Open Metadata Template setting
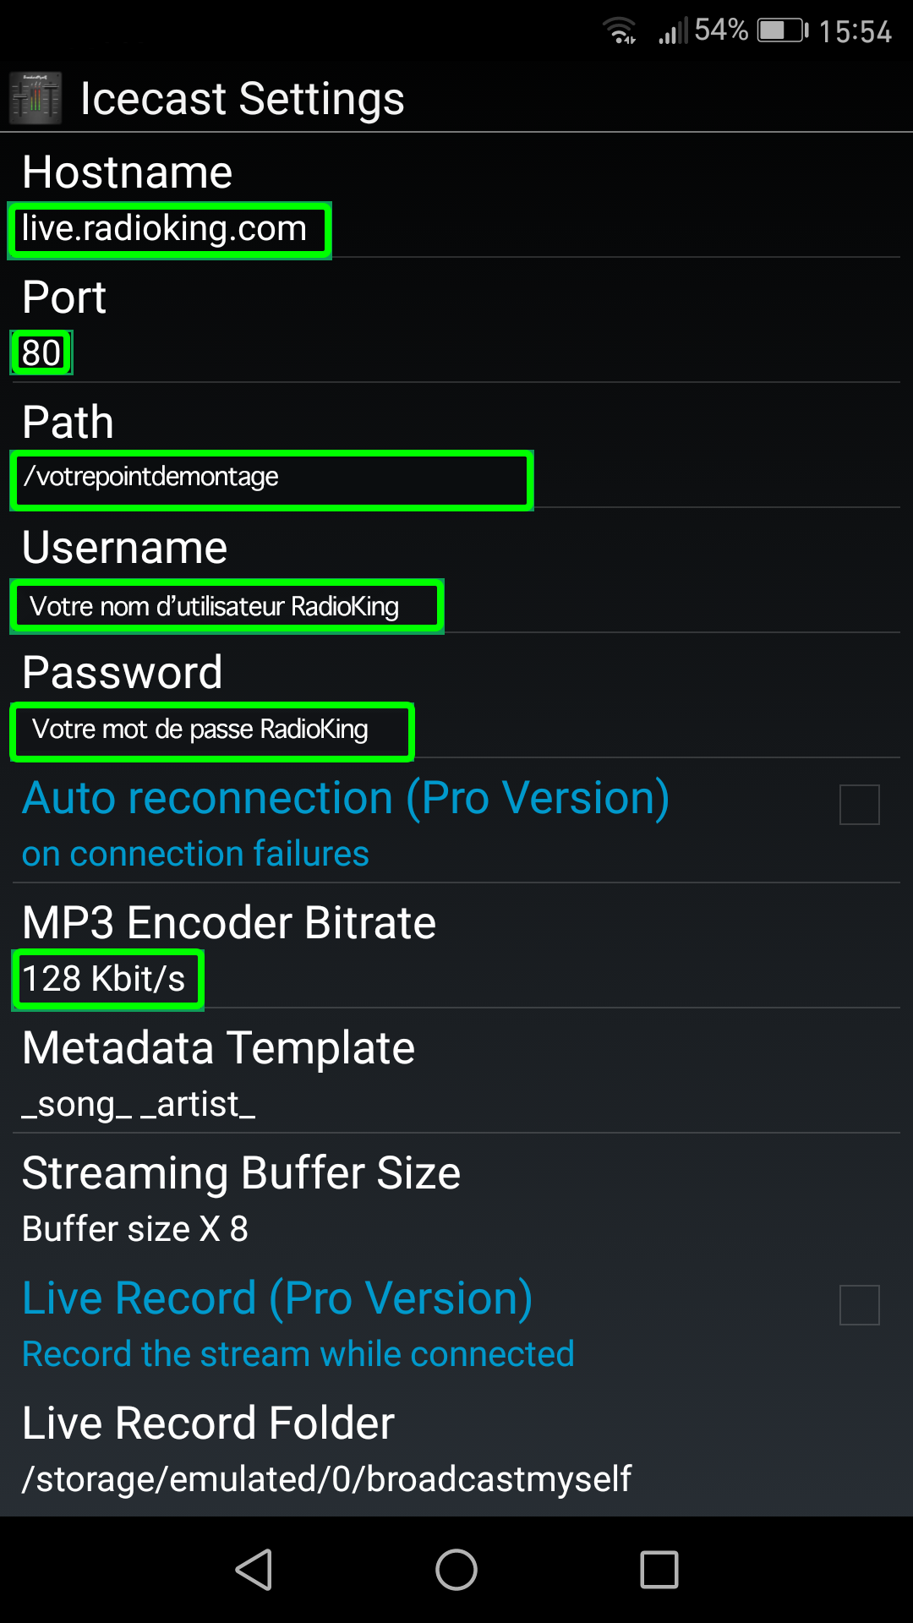 [456, 1071]
